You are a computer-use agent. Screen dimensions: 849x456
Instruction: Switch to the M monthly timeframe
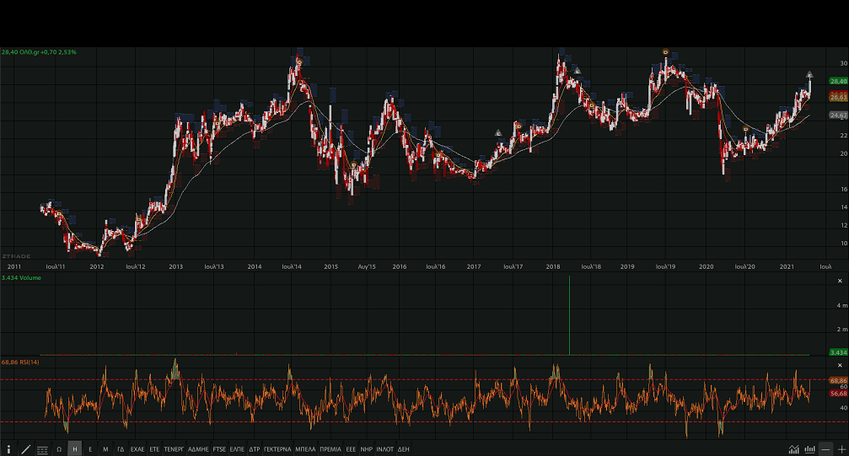point(105,449)
